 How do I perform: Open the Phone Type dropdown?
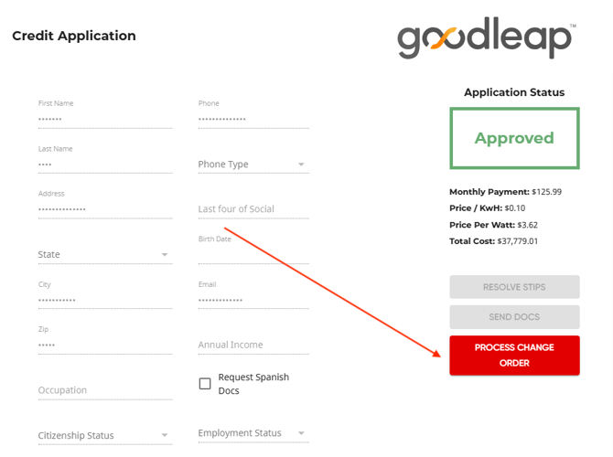(x=253, y=165)
